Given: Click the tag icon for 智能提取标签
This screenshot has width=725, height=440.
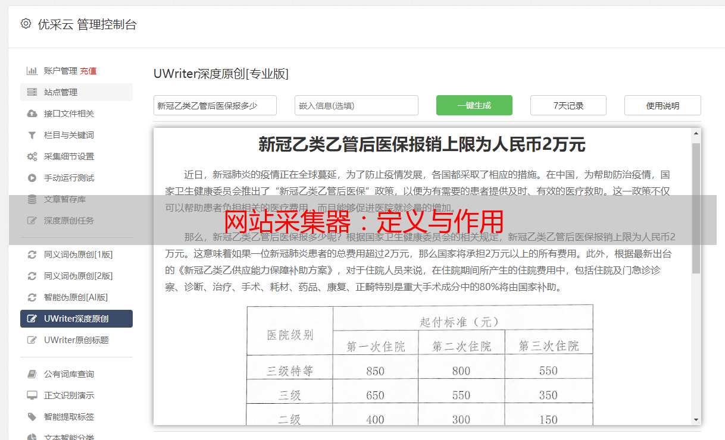Looking at the screenshot, I should 32,417.
